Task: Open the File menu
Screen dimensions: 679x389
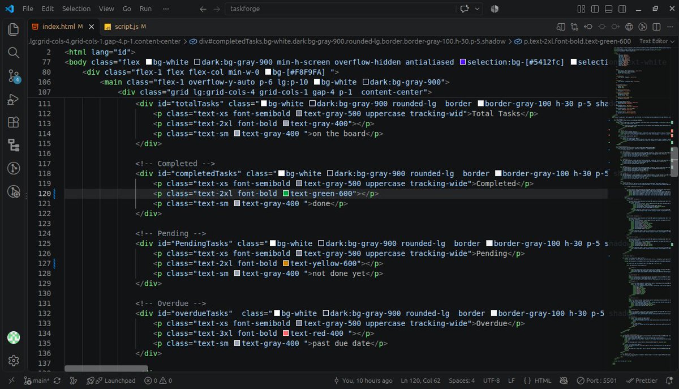Action: pos(28,8)
